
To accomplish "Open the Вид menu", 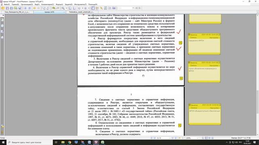I will pyautogui.click(x=37, y=4).
